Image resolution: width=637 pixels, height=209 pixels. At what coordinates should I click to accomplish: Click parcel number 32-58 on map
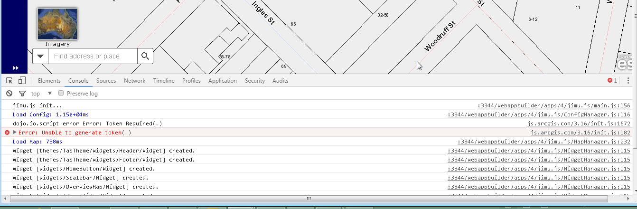(x=383, y=15)
